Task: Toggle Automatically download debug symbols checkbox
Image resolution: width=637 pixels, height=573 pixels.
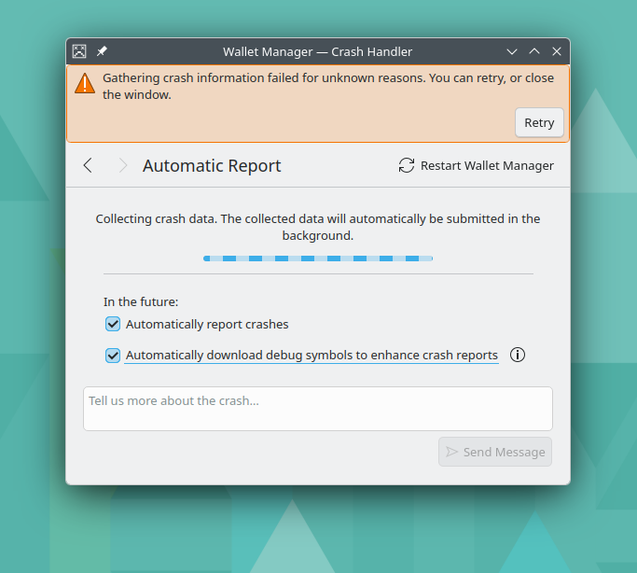Action: [x=113, y=356]
